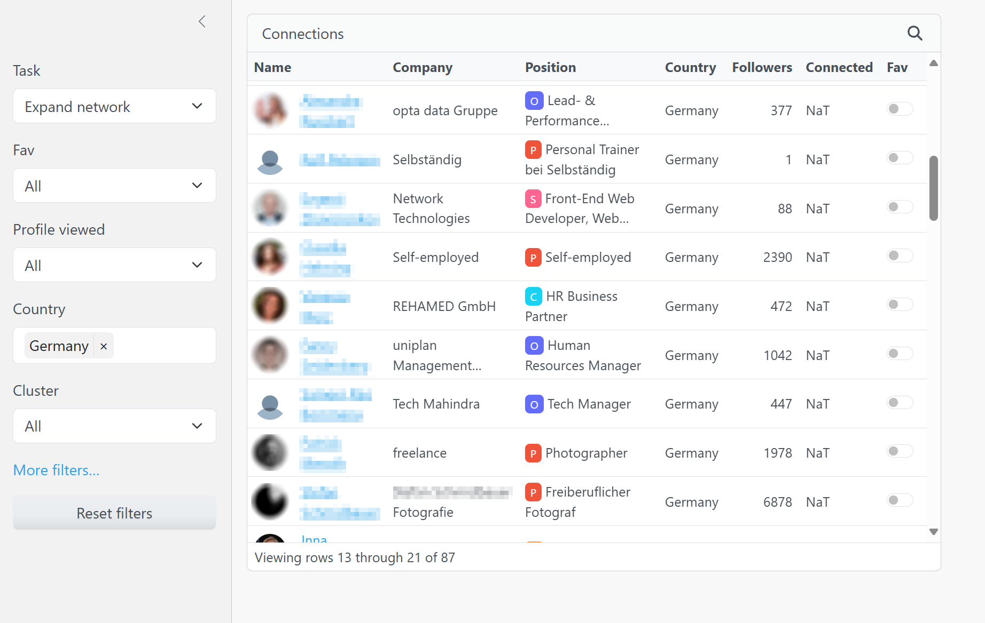Screen dimensions: 985x623
Task: Expand the Cluster dropdown
Action: pos(114,426)
